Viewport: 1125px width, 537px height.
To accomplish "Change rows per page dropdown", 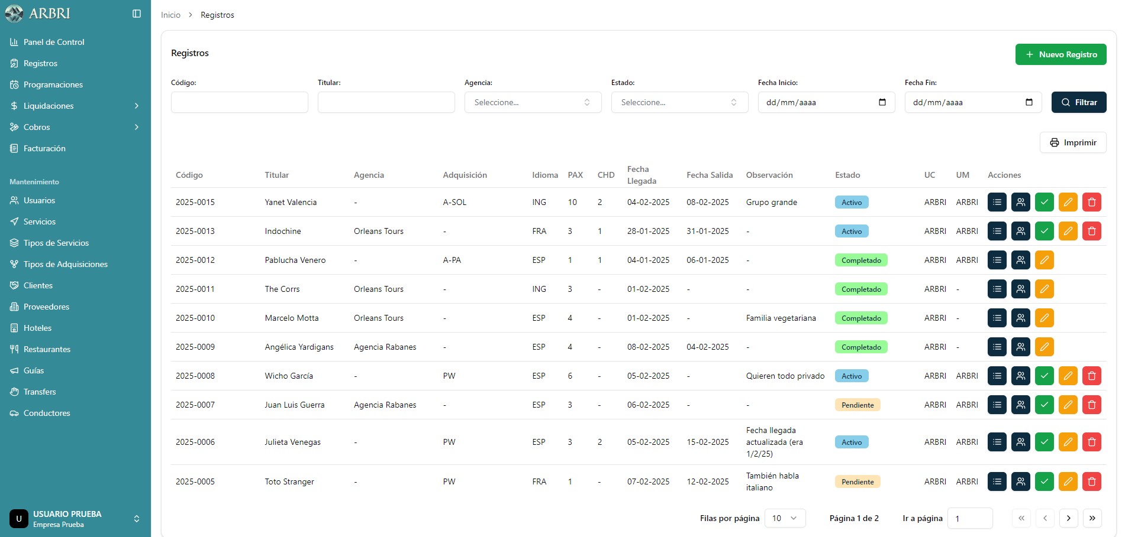I will (x=785, y=518).
